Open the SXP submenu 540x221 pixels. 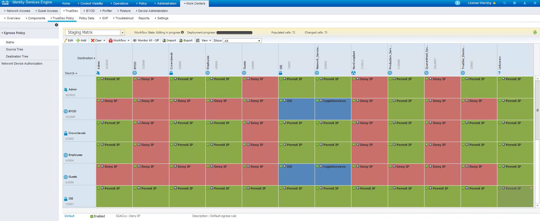pos(104,18)
